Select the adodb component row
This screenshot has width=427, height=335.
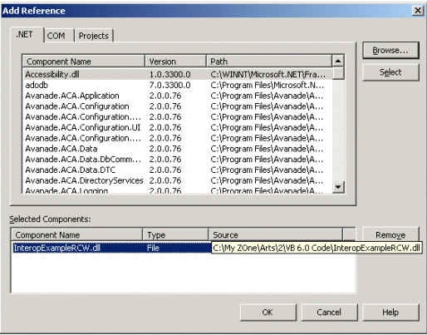tap(177, 85)
